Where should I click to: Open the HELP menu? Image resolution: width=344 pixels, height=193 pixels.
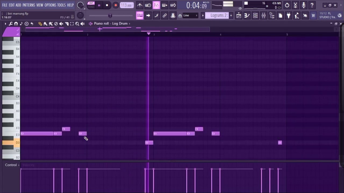(70, 5)
